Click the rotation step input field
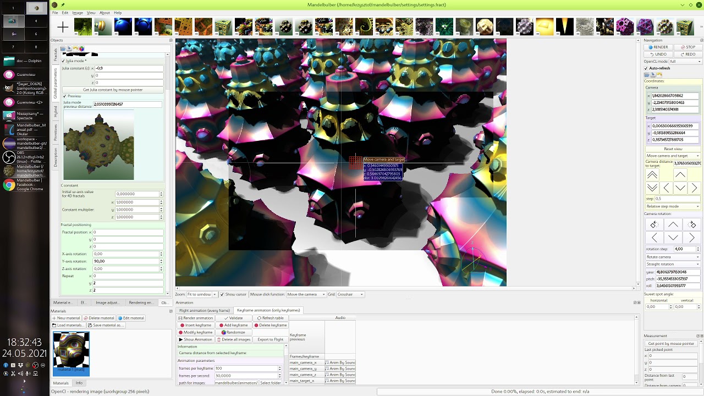 pos(684,249)
